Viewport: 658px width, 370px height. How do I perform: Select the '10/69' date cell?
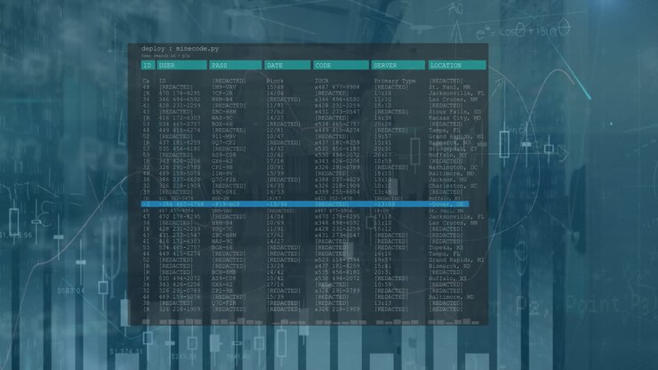click(x=275, y=223)
